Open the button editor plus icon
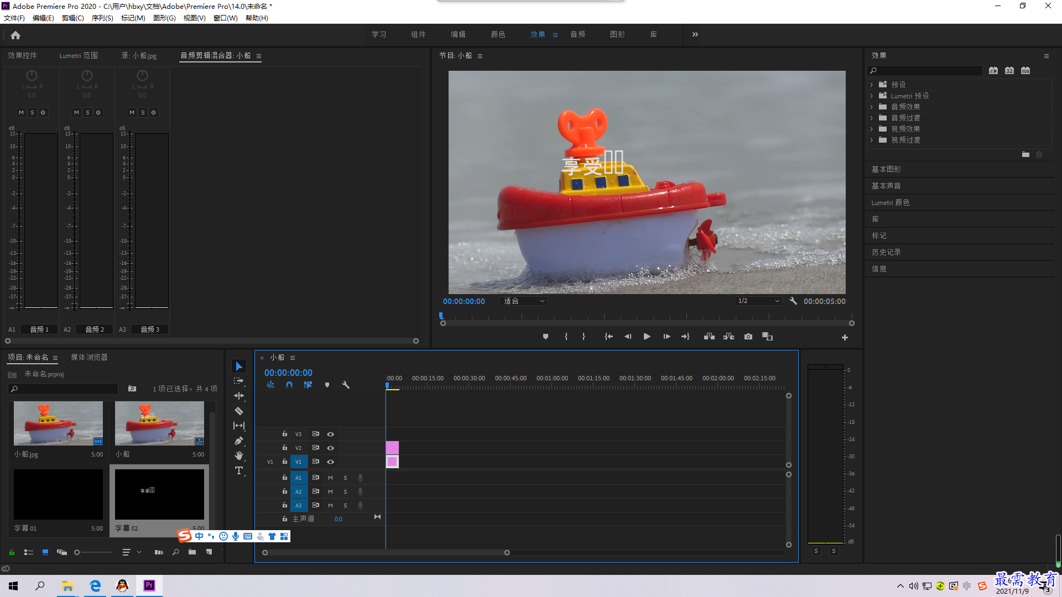The height and width of the screenshot is (597, 1062). [x=845, y=337]
